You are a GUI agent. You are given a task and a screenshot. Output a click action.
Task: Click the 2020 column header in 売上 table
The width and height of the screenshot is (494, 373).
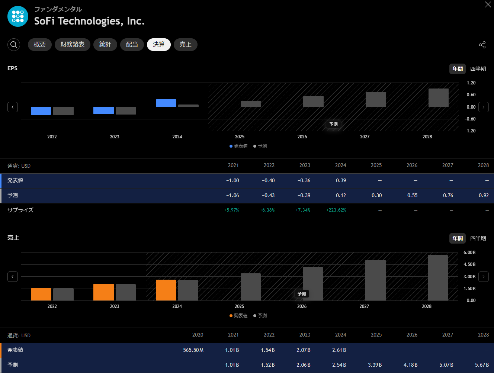(x=198, y=335)
